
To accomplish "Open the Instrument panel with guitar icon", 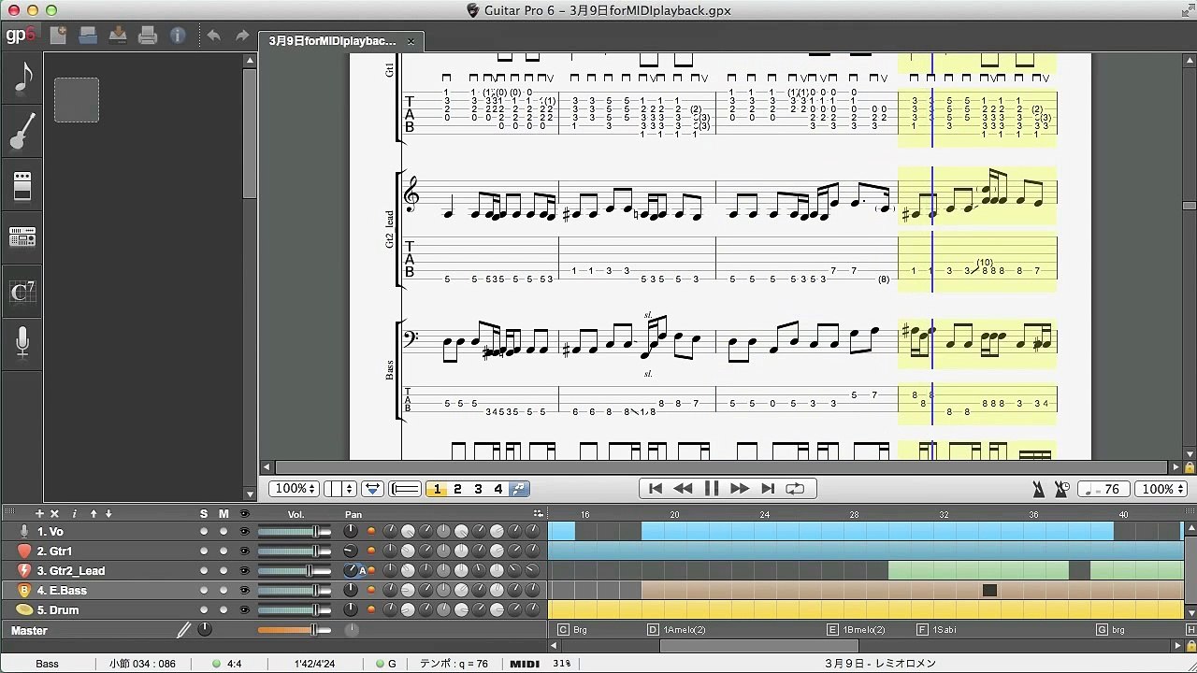I will click(22, 132).
